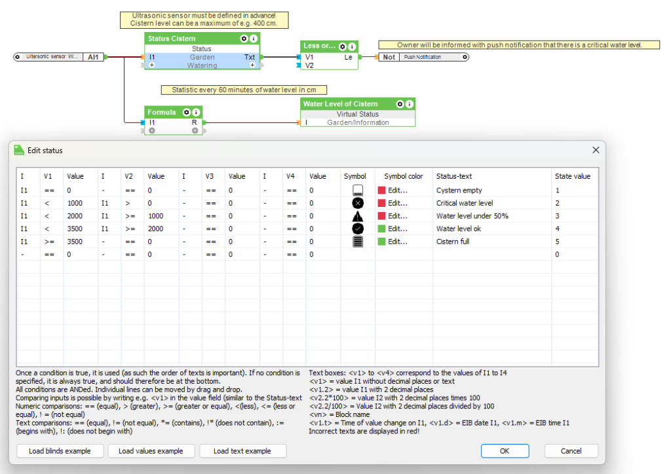
Task: Open settings gear on Formula block
Action: coord(186,113)
